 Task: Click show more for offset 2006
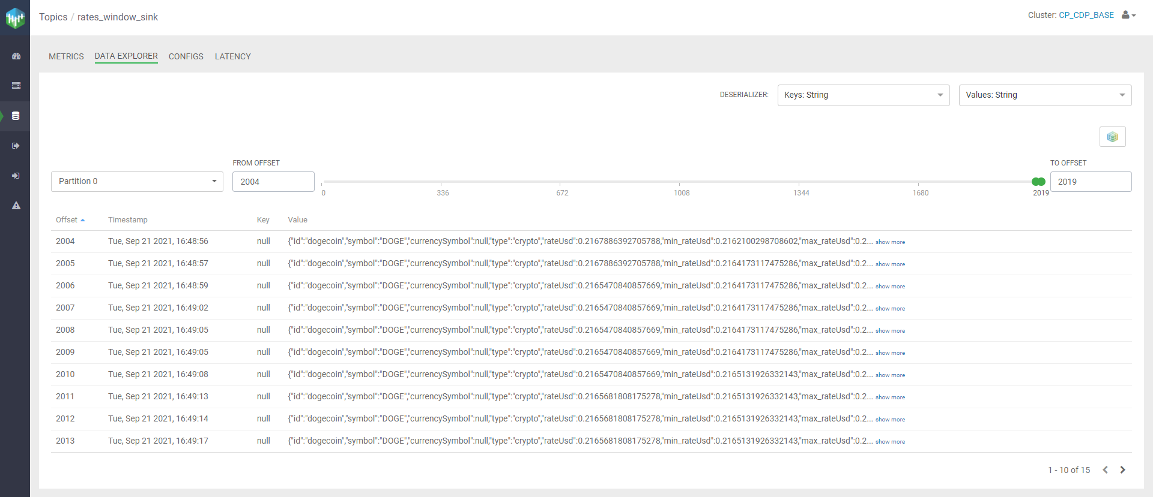coord(890,287)
